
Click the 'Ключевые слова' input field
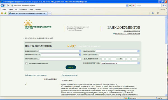(60, 59)
